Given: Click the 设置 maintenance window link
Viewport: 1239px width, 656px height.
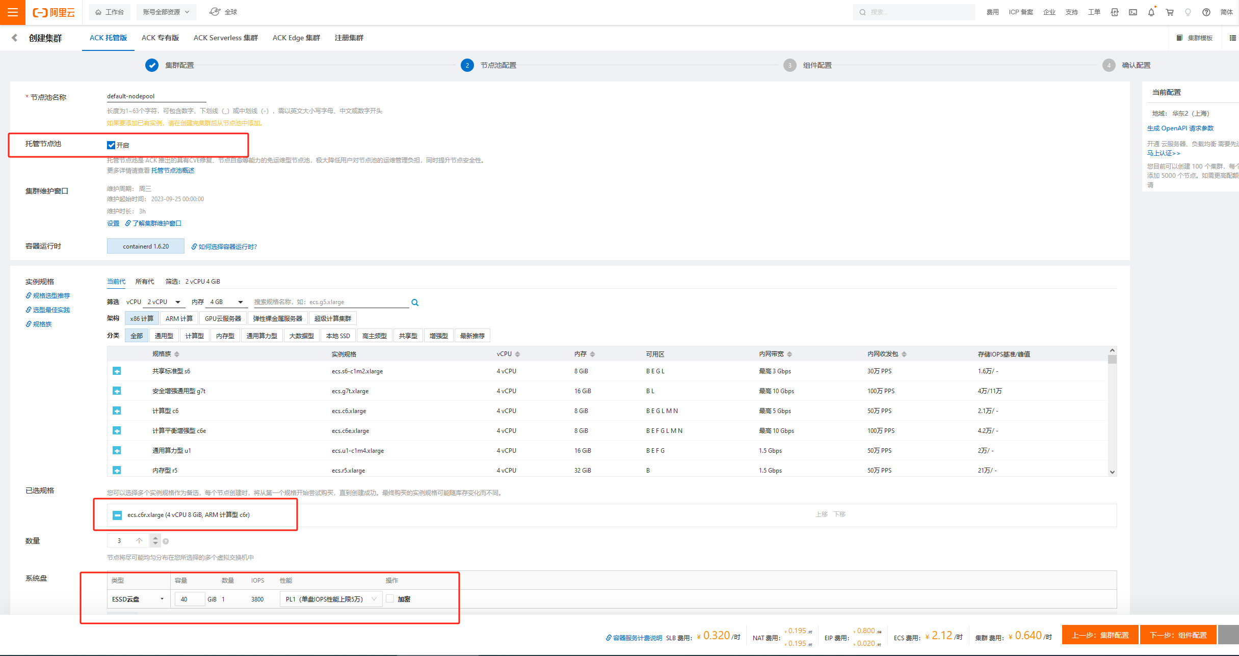Looking at the screenshot, I should [x=113, y=224].
